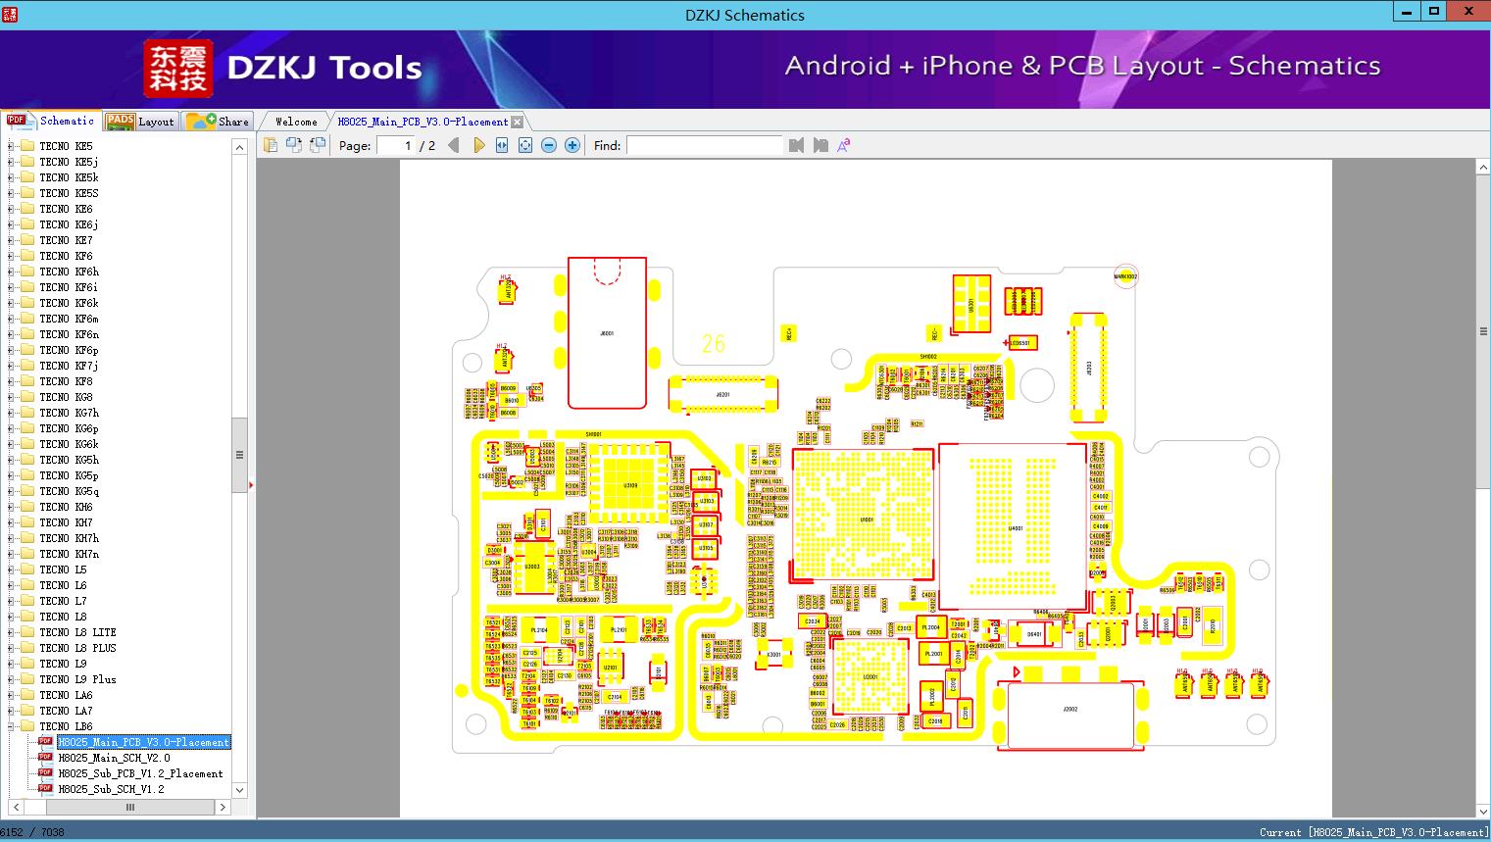This screenshot has width=1491, height=842.
Task: Click the folder icon of TECNO LB6
Action: pyautogui.click(x=27, y=726)
